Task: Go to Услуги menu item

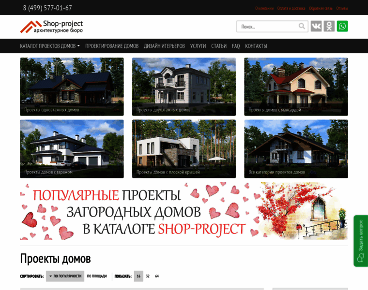Action: pos(198,46)
